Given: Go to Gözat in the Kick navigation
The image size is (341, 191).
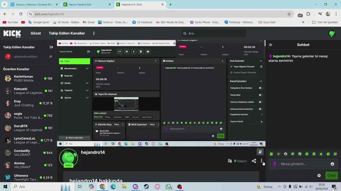Looking at the screenshot, I should 36,33.
